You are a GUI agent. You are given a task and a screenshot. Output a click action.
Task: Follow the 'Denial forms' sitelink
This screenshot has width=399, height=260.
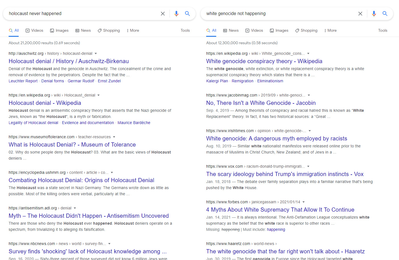(53, 81)
